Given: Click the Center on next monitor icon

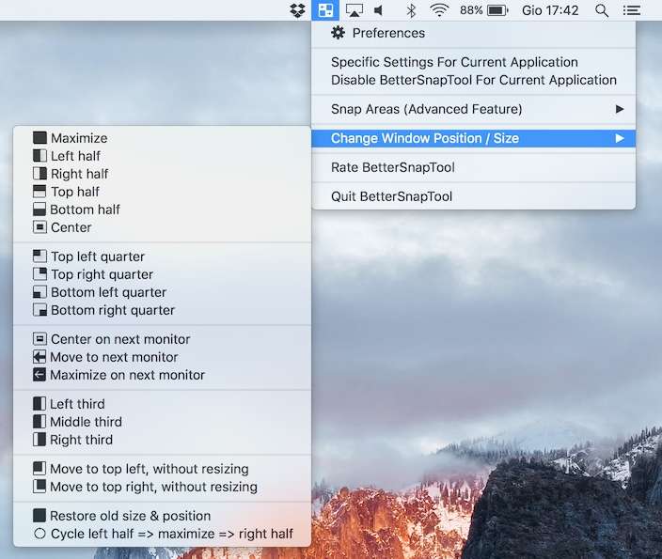Looking at the screenshot, I should tap(39, 339).
